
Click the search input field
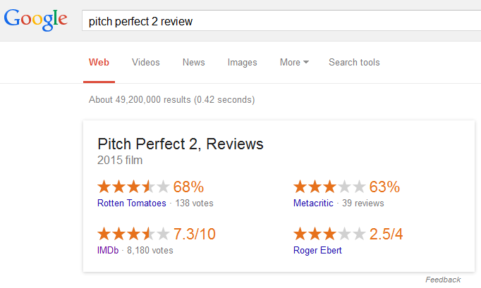282,21
